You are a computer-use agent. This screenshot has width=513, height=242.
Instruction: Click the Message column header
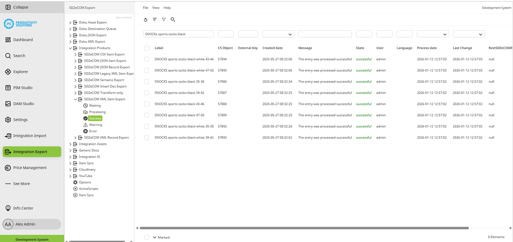point(305,48)
